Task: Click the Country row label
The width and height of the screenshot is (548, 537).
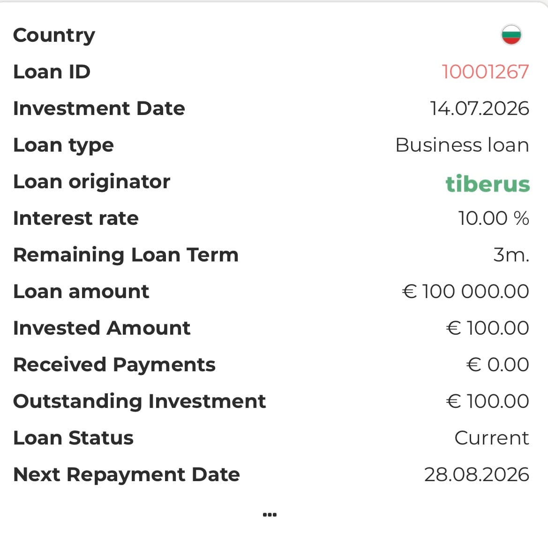Action: coord(54,36)
